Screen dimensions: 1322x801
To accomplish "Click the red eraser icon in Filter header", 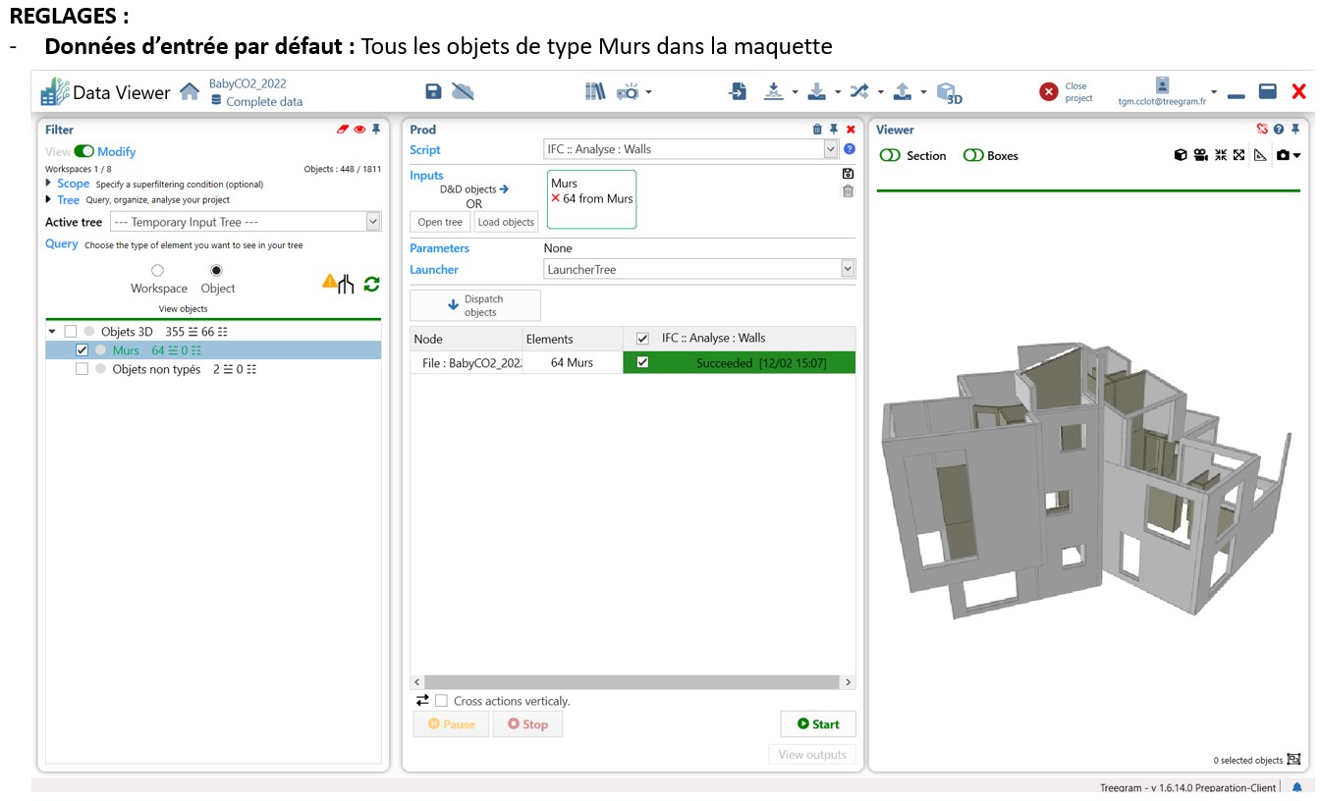I will pos(342,130).
